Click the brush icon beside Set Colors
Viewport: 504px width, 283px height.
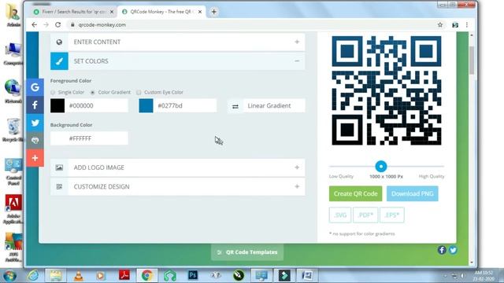[x=59, y=61]
